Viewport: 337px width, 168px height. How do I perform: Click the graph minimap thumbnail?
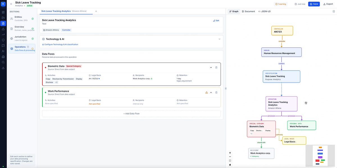pyautogui.click(x=320, y=155)
